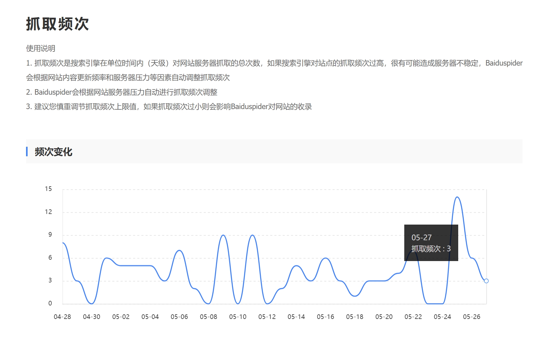Click the 05-06 x-axis date label
The width and height of the screenshot is (552, 345).
click(179, 317)
